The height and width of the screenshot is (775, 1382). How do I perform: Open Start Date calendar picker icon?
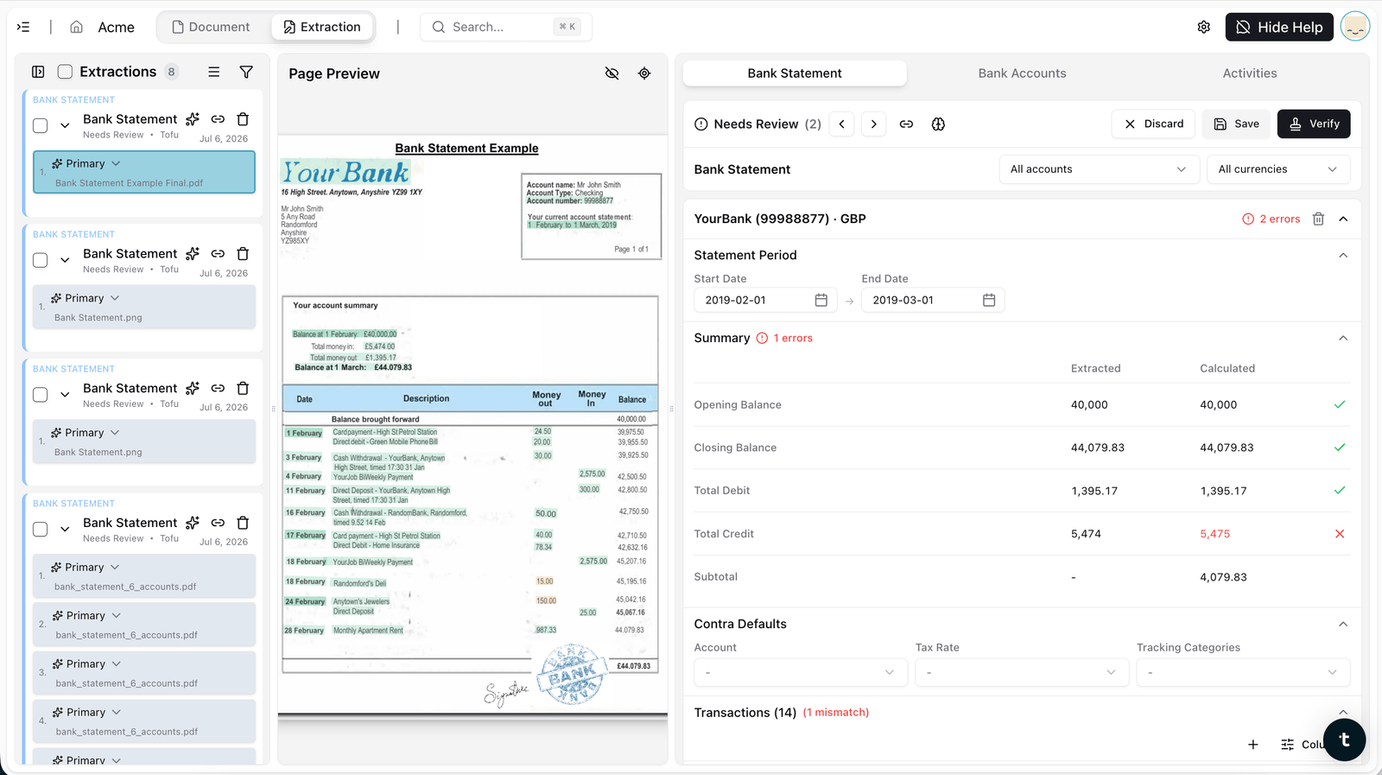click(x=821, y=300)
